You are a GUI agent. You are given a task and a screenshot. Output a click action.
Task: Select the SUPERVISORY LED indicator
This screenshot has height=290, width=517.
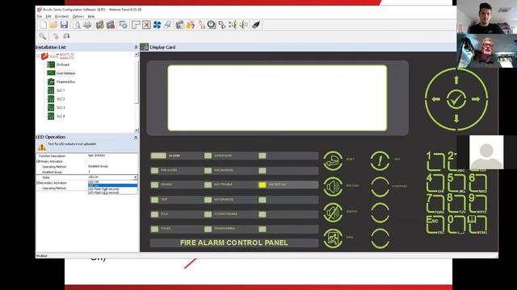[x=208, y=155]
